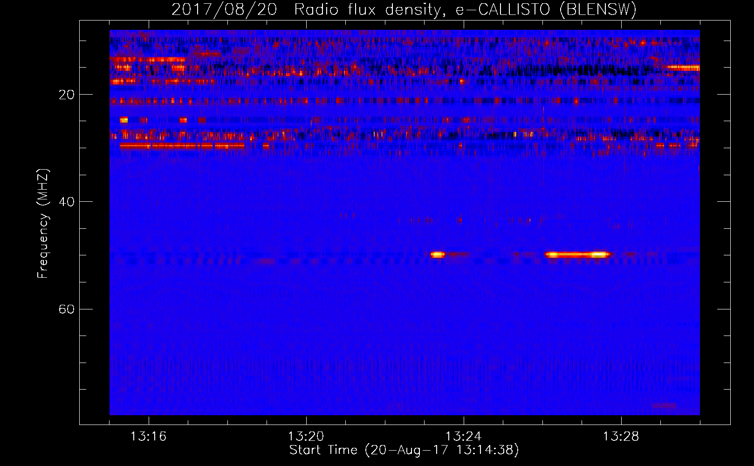Click the 60 frequency tick label
The width and height of the screenshot is (754, 466).
coord(66,309)
